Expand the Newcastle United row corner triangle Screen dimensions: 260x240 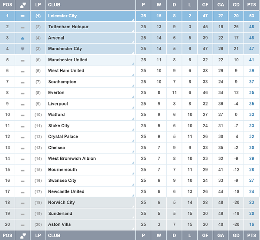click(133, 196)
